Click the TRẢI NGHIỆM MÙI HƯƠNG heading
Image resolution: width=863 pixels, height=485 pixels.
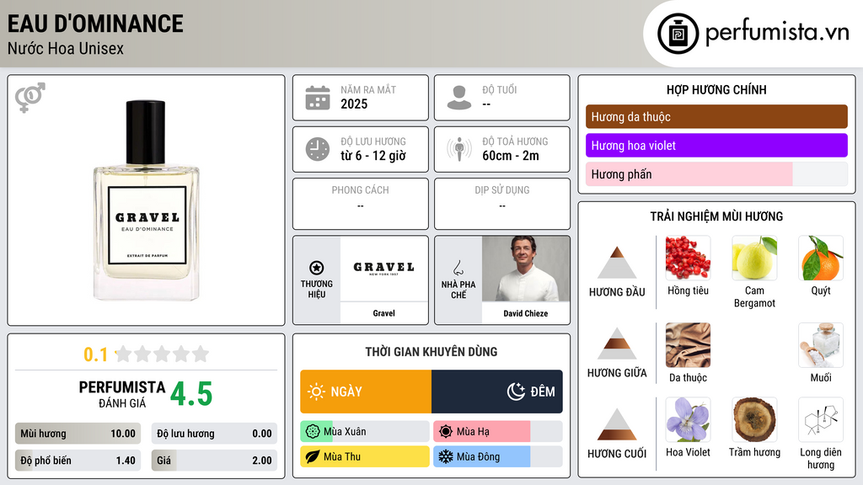point(716,216)
